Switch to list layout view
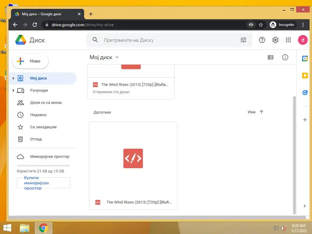 pos(271,57)
